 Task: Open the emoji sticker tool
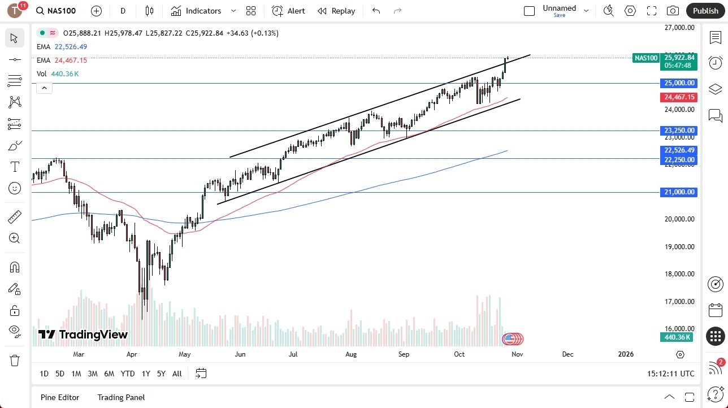click(x=14, y=188)
